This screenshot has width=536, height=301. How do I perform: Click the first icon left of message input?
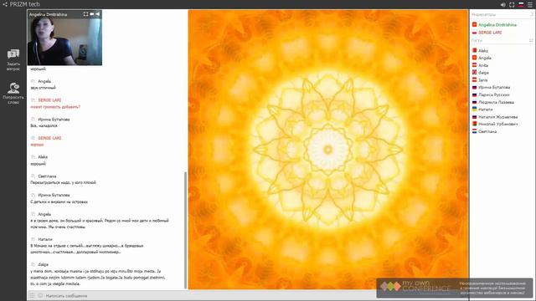pos(32,295)
